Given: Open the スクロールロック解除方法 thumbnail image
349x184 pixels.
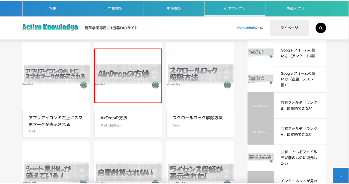Looking at the screenshot, I should 200,76.
